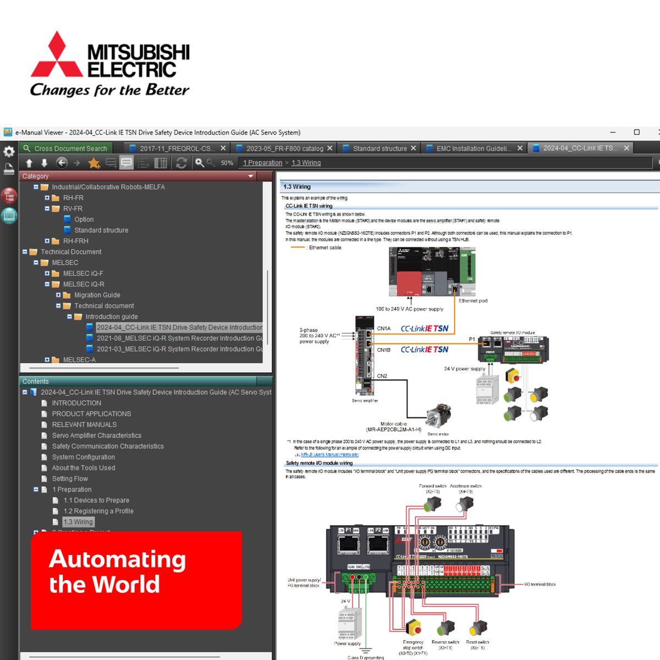Close the 2017-11_FREQROL-CS tab
The width and height of the screenshot is (660, 660).
point(223,148)
